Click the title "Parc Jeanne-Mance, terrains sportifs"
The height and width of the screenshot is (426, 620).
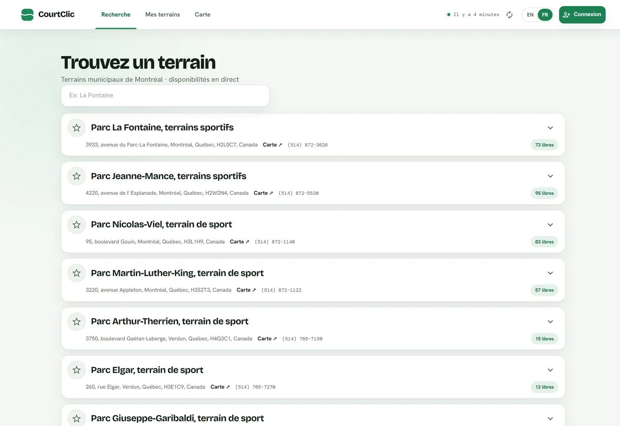pos(169,176)
